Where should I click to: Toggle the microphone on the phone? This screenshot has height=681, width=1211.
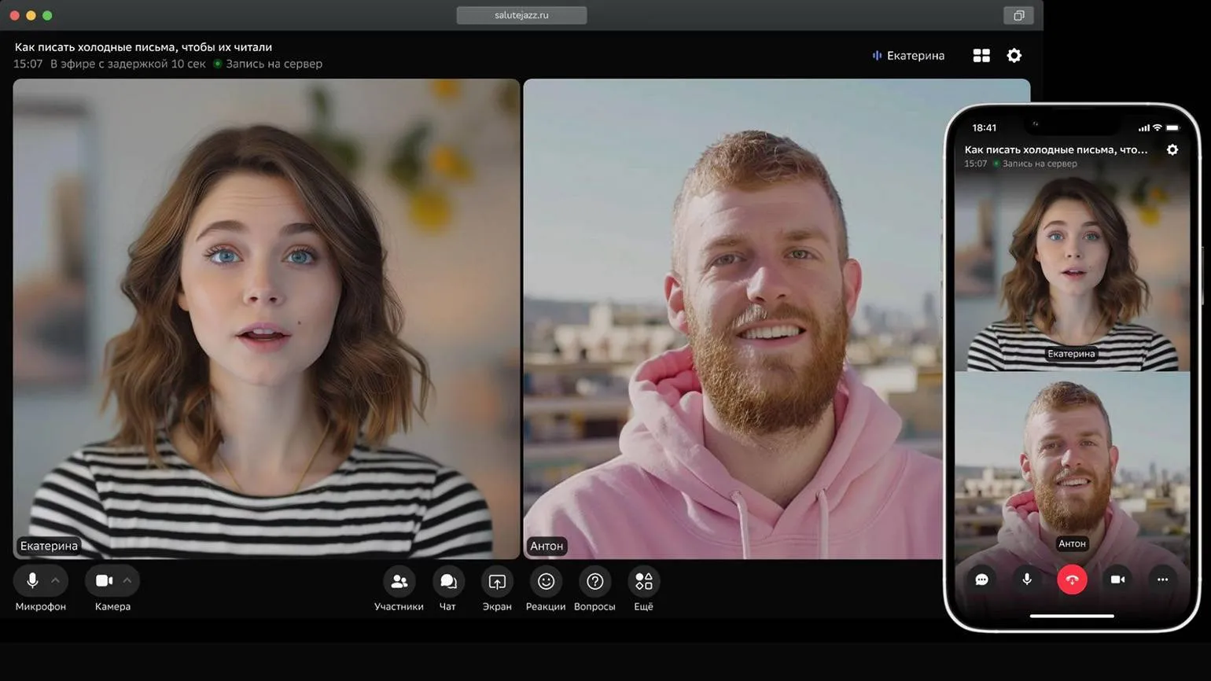coord(1027,580)
